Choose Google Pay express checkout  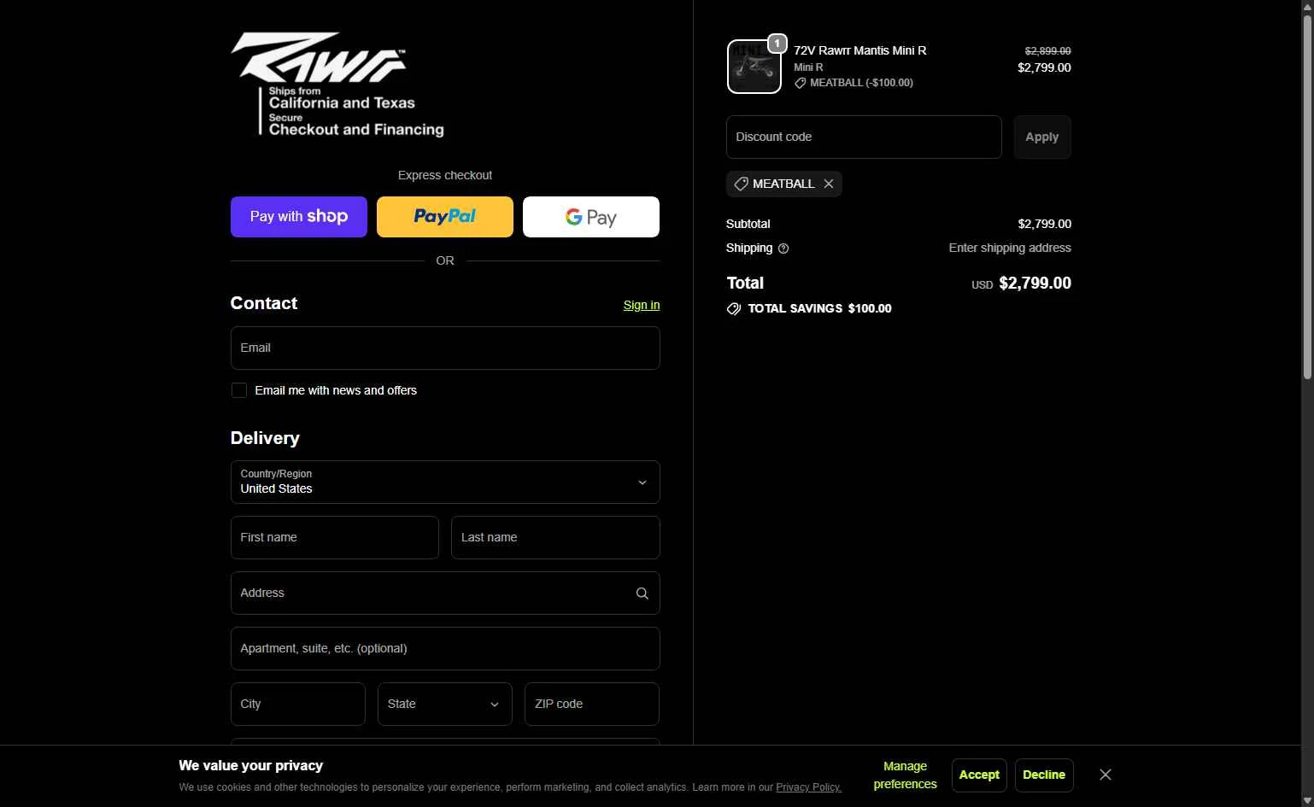(x=591, y=217)
